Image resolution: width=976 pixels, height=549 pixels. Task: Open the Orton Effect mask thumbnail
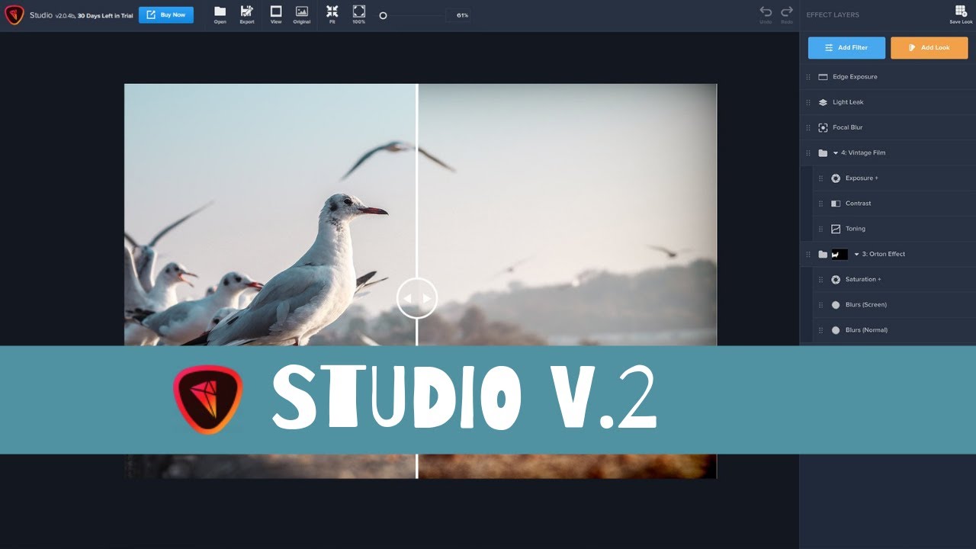[x=840, y=254]
